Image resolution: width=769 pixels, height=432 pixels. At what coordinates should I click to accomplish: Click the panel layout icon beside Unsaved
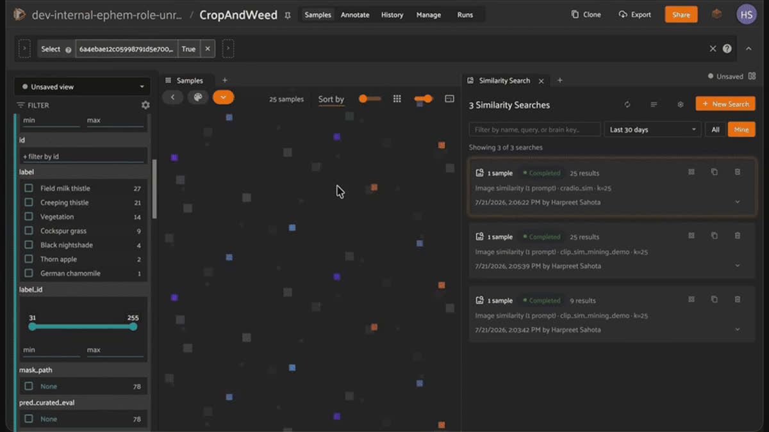[x=752, y=76]
